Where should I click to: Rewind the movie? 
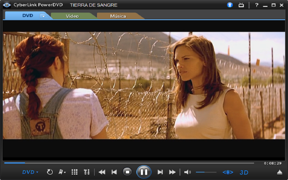coord(102,172)
